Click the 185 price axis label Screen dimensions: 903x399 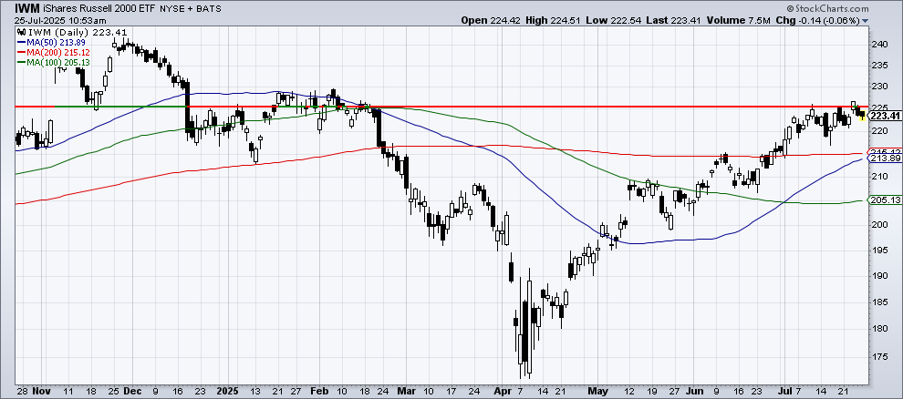click(877, 302)
